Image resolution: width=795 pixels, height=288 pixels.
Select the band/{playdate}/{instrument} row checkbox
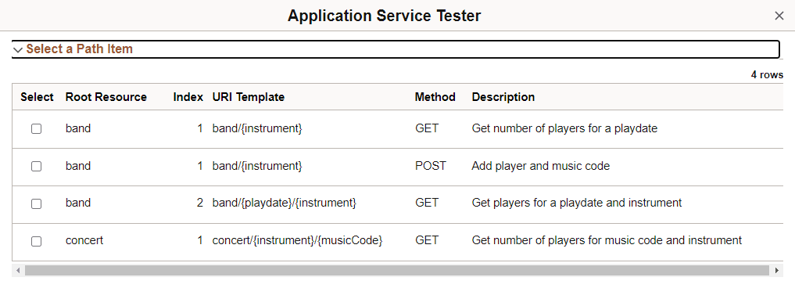[x=37, y=203]
